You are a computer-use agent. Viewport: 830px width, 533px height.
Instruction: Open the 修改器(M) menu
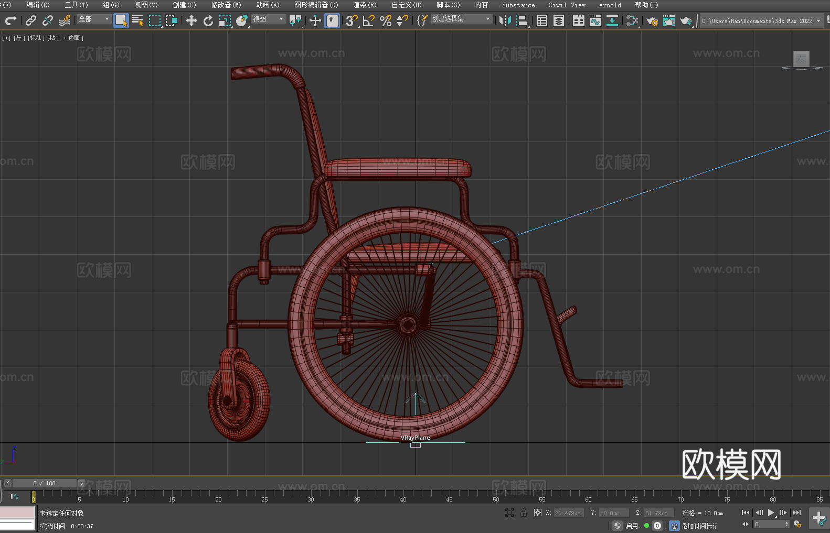pos(226,5)
